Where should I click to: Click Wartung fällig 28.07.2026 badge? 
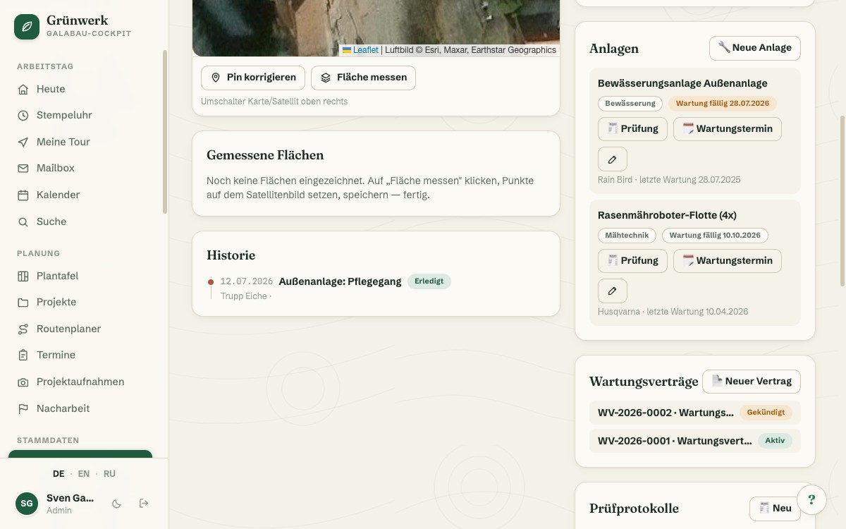pyautogui.click(x=723, y=104)
